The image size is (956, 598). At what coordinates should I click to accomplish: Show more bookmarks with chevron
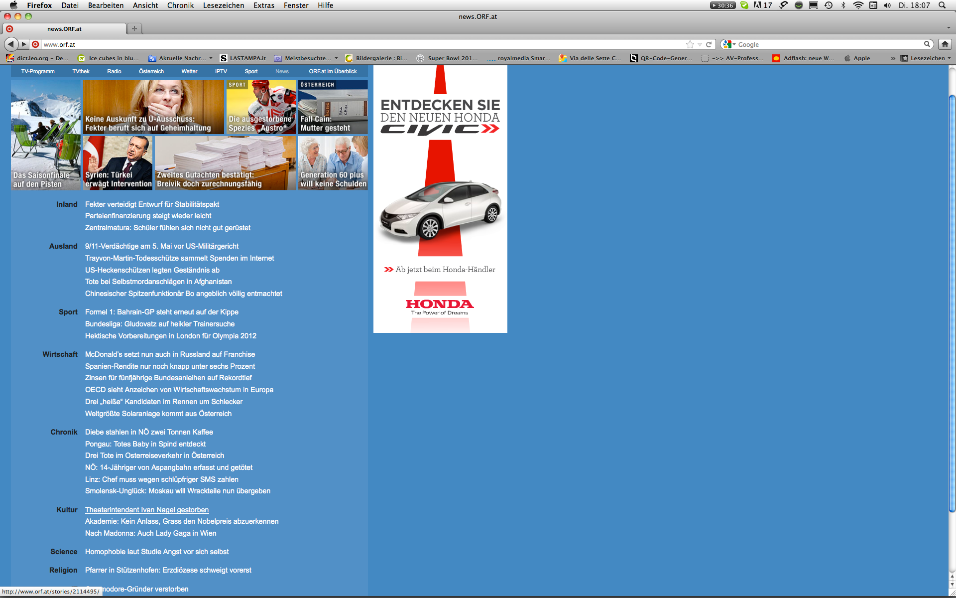point(893,58)
